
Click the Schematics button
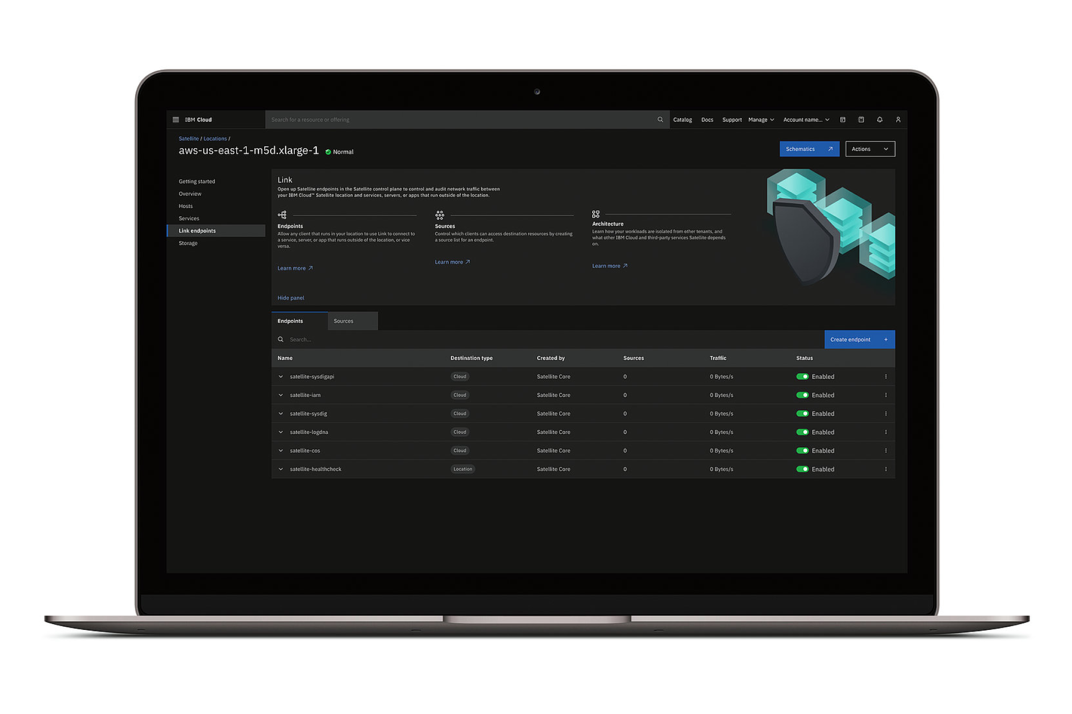coord(809,149)
